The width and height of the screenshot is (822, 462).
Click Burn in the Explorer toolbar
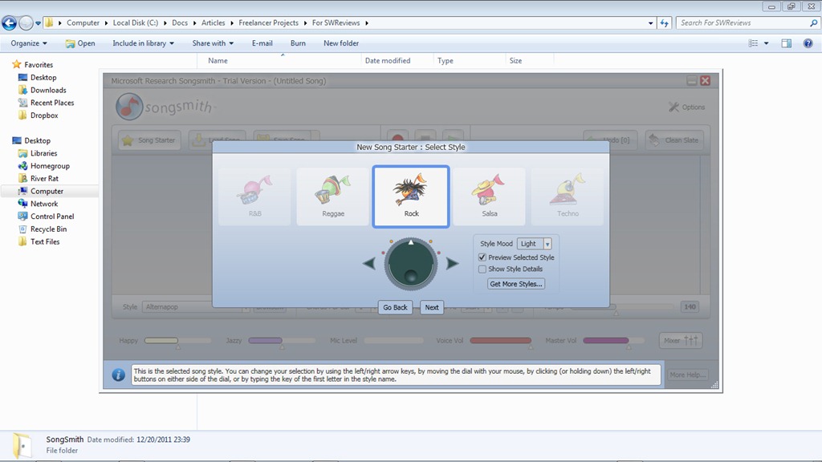[298, 43]
